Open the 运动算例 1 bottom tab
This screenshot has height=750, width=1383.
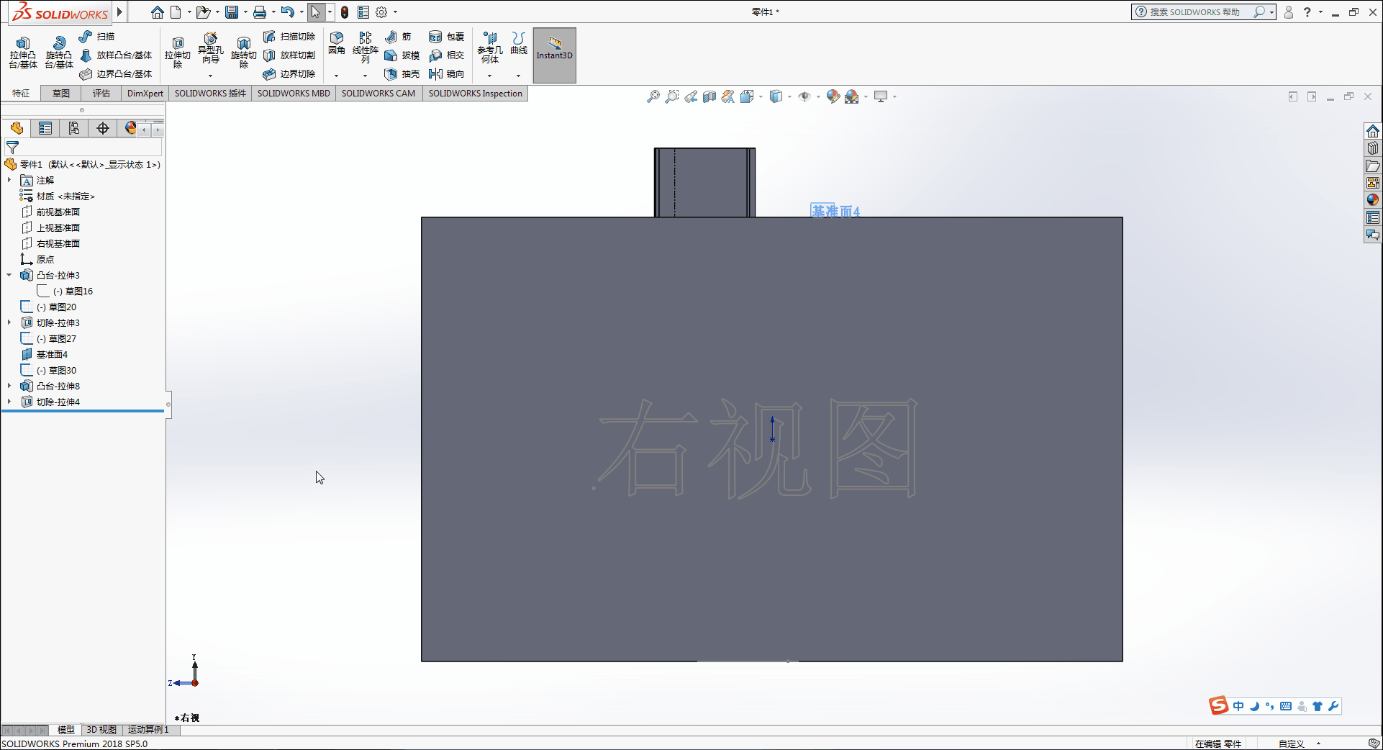click(148, 730)
